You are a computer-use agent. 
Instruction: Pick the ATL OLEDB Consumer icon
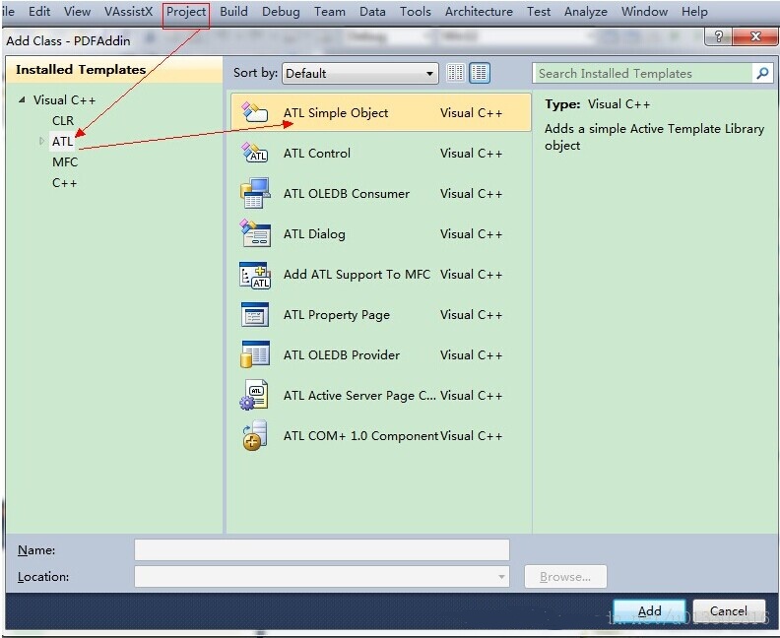pyautogui.click(x=255, y=193)
